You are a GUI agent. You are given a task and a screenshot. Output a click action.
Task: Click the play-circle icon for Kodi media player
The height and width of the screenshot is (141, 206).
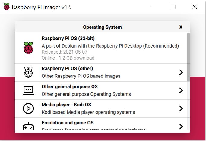pyautogui.click(x=28, y=108)
